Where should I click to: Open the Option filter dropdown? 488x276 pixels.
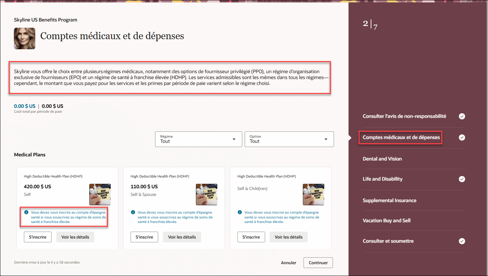click(x=289, y=139)
